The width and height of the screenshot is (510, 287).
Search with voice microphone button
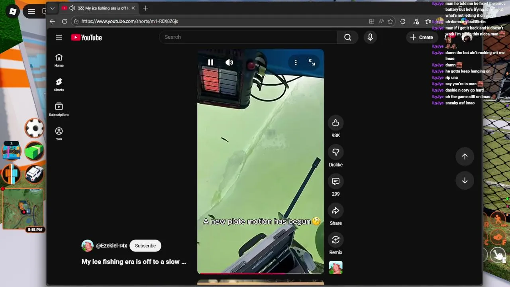pos(370,37)
